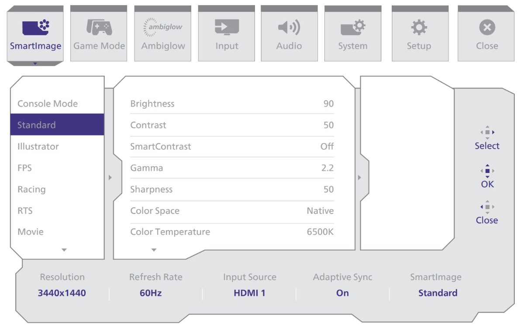Click the SmartImage status value Standard
The width and height of the screenshot is (524, 328).
tap(438, 293)
